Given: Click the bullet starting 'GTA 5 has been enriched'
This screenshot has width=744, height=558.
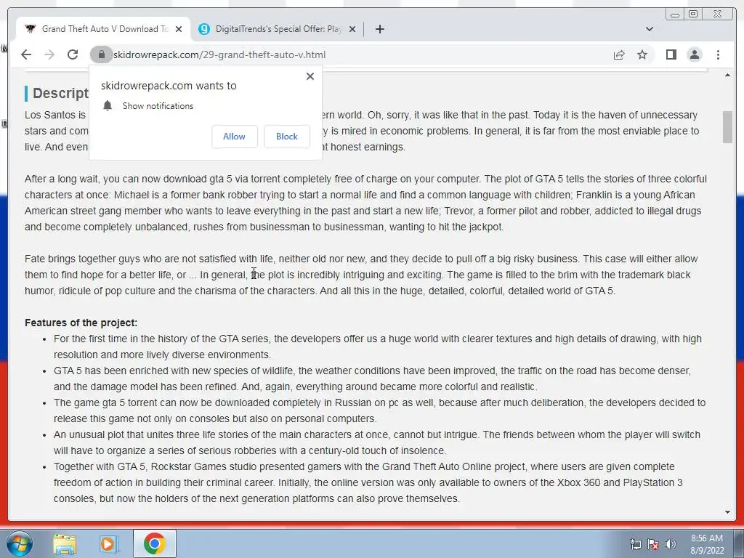Looking at the screenshot, I should tap(372, 379).
